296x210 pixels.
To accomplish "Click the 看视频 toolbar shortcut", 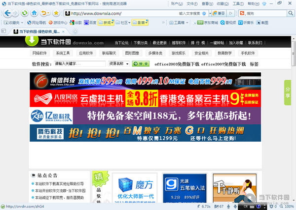I will click(x=228, y=23).
